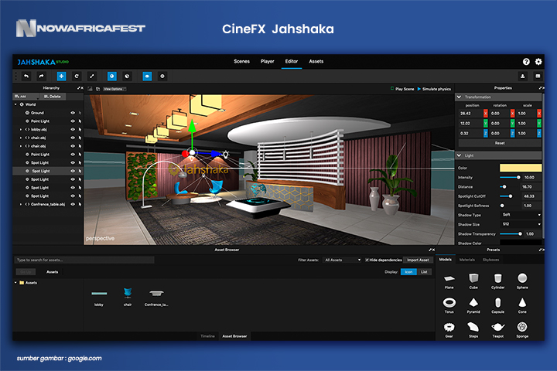
Task: Collapse the Light section
Action: [459, 155]
